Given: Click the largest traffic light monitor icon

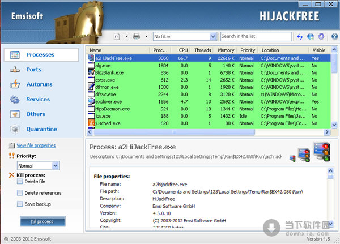Looking at the screenshot, I should [x=322, y=152].
